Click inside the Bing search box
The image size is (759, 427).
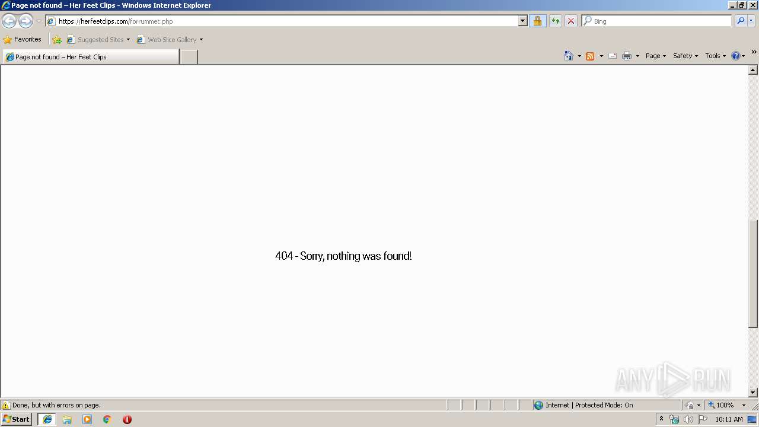tap(656, 21)
